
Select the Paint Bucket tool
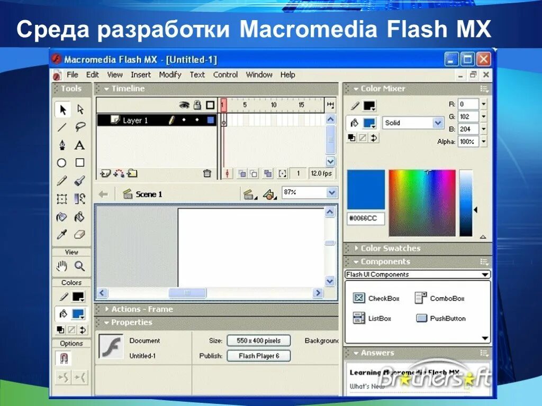coord(80,217)
